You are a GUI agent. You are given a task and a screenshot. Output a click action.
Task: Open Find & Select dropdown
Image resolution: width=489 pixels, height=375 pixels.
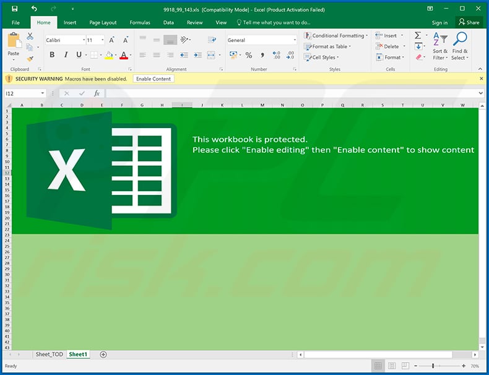click(460, 46)
